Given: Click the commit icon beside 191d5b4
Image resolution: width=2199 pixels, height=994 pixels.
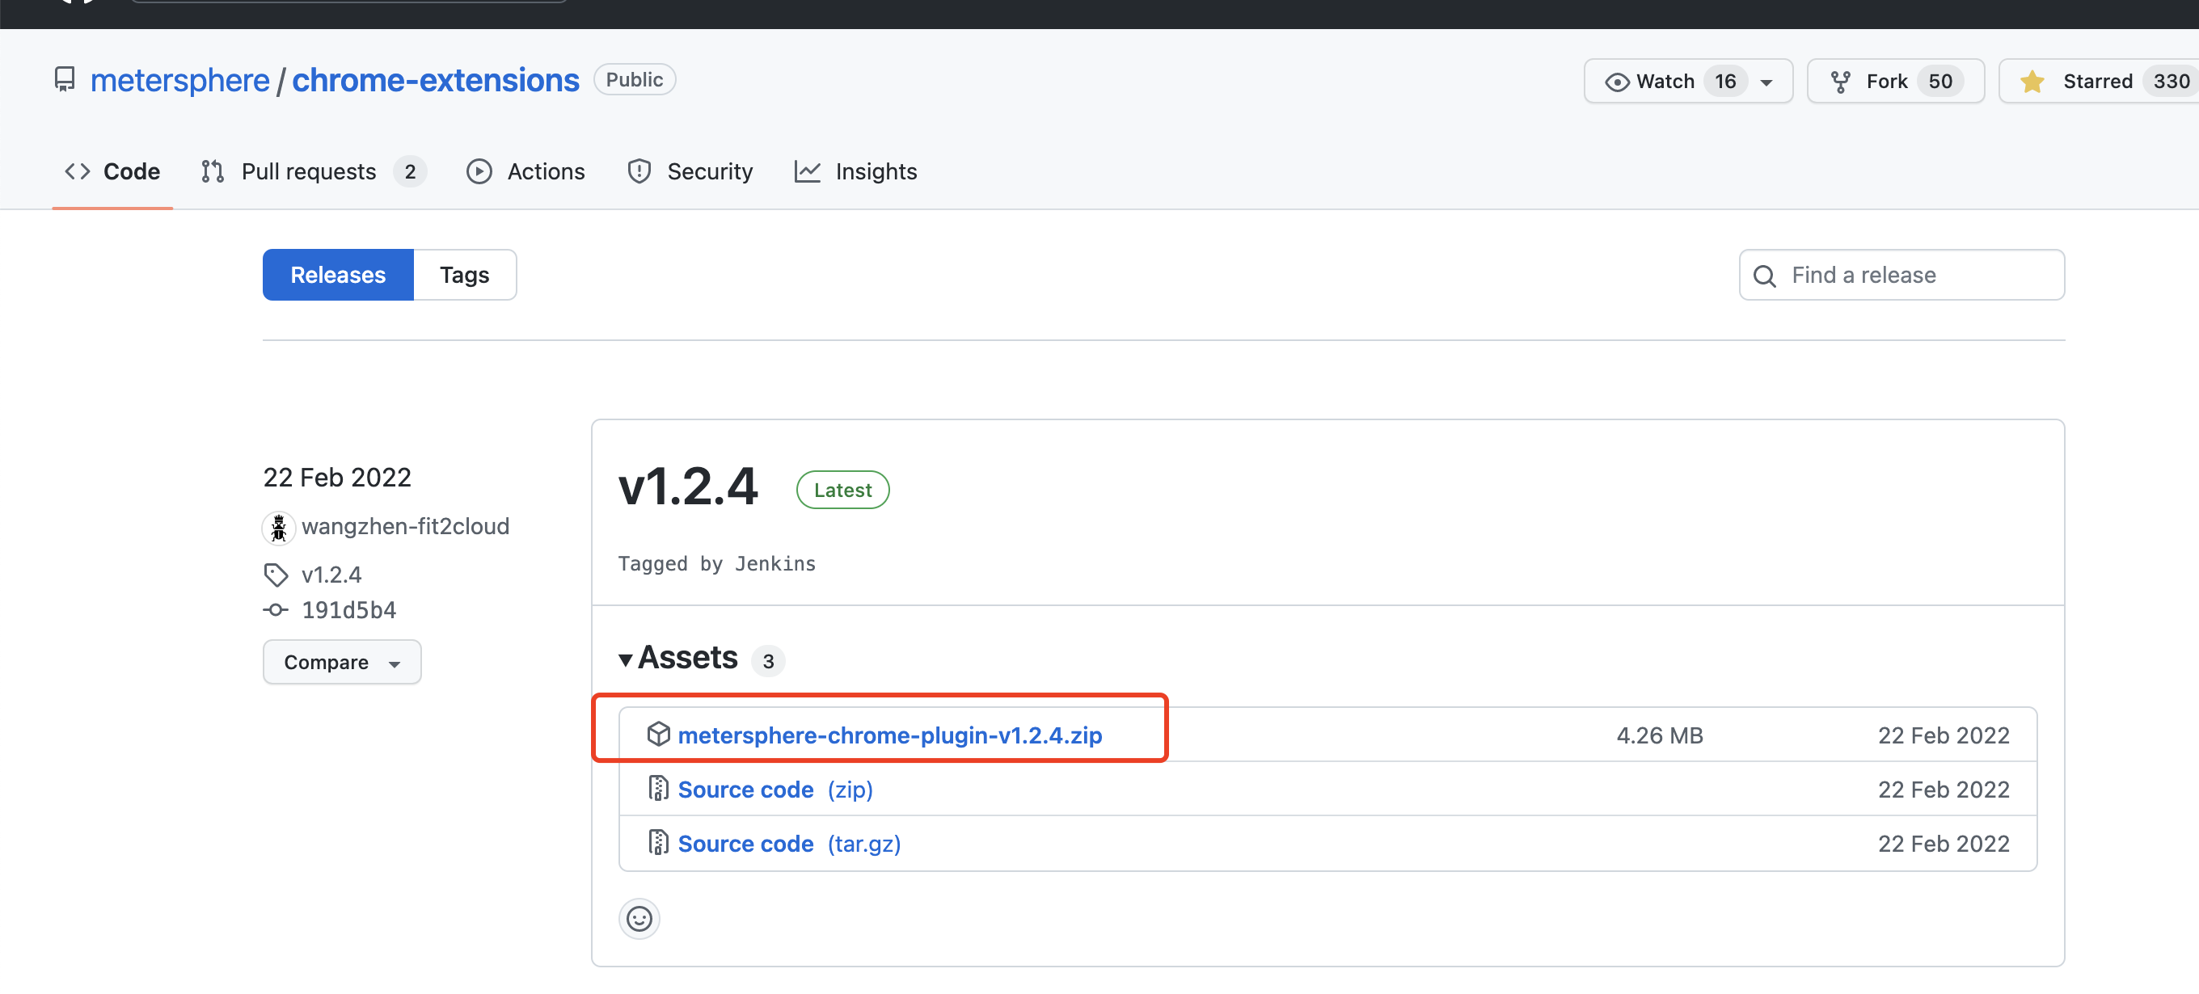Looking at the screenshot, I should click(x=275, y=609).
